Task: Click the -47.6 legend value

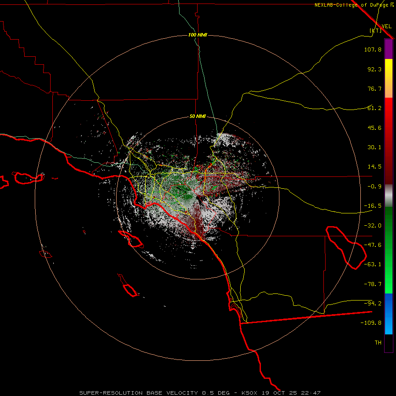Action: click(373, 245)
